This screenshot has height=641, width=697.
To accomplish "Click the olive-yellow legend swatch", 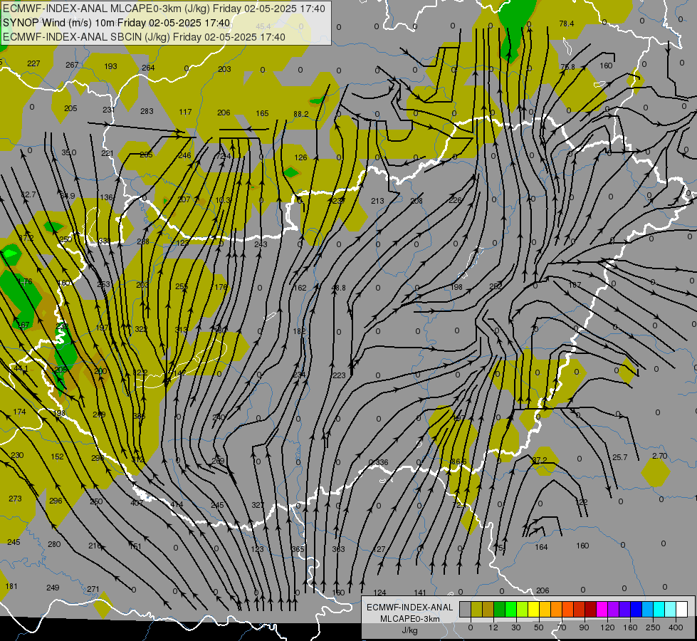I will point(476,609).
